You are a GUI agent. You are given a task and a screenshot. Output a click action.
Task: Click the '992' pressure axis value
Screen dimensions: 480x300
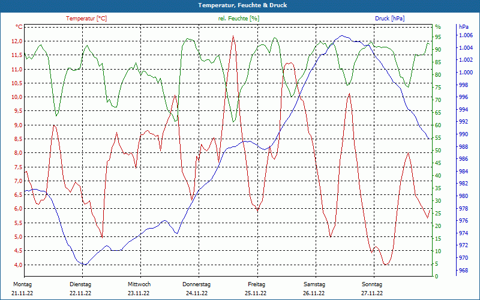click(464, 122)
